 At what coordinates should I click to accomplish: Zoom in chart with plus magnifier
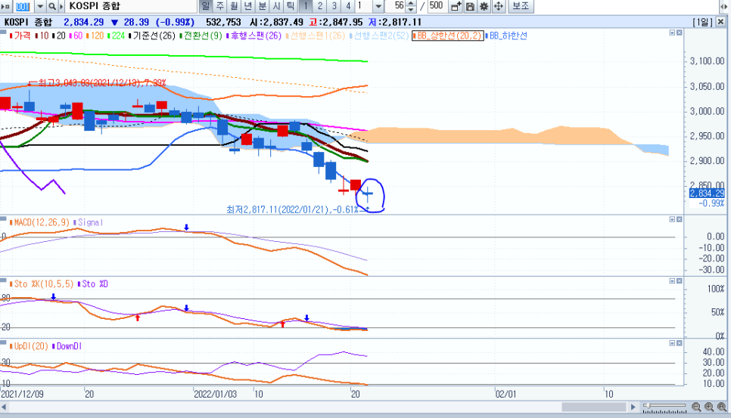coord(709,407)
